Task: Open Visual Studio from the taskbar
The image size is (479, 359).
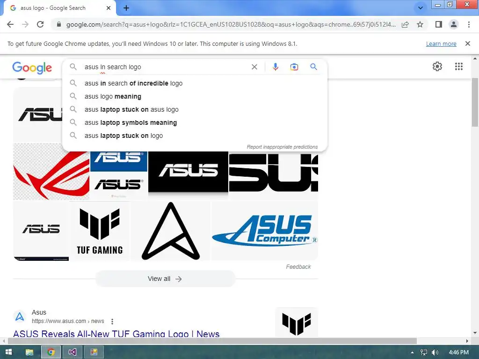Action: click(x=73, y=352)
